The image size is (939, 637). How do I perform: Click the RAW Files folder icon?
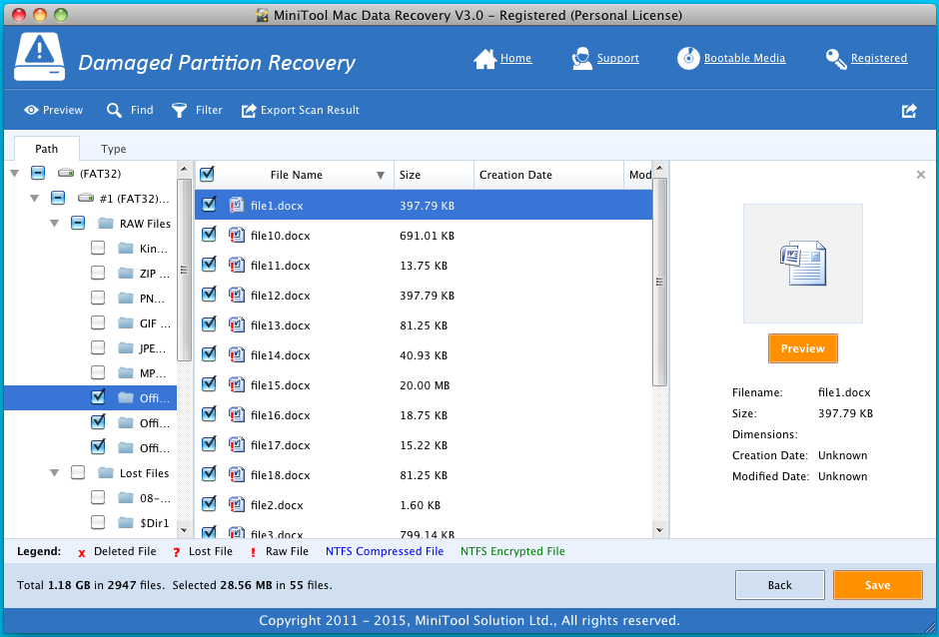click(106, 224)
